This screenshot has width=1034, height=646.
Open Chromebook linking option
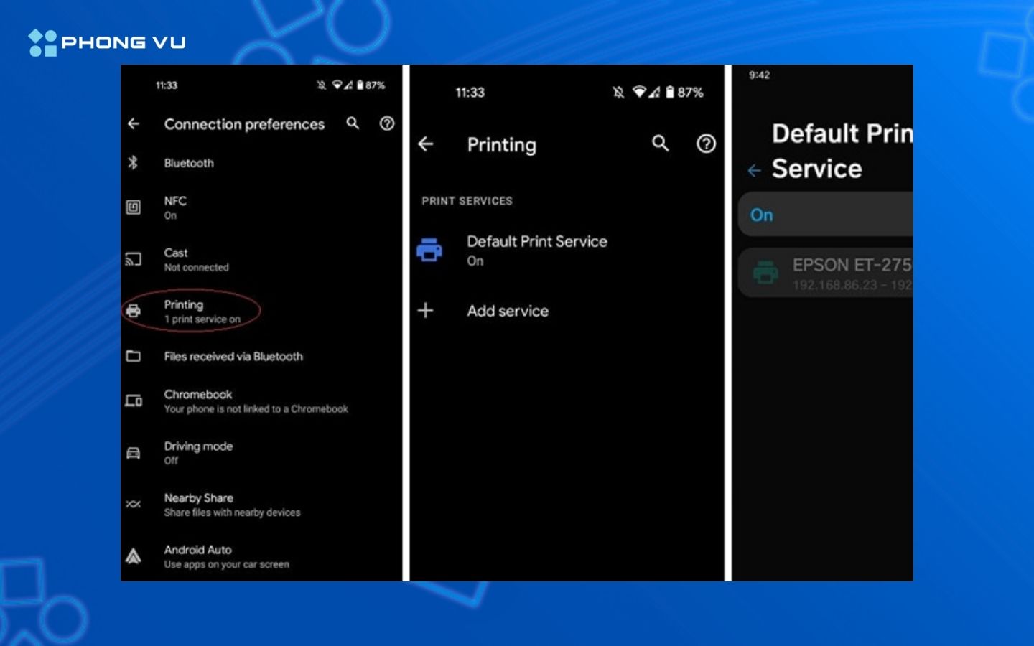(255, 401)
